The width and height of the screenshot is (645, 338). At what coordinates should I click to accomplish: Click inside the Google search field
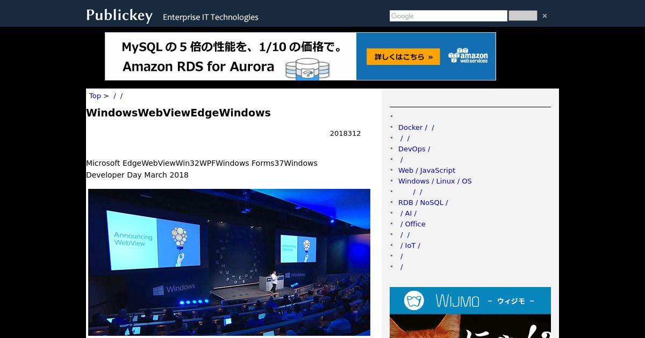[x=448, y=16]
